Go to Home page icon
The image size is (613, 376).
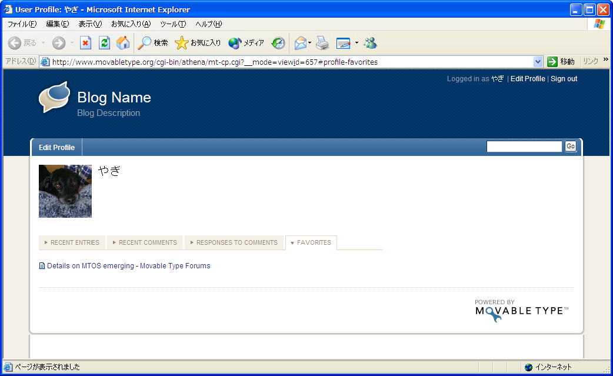pos(123,43)
